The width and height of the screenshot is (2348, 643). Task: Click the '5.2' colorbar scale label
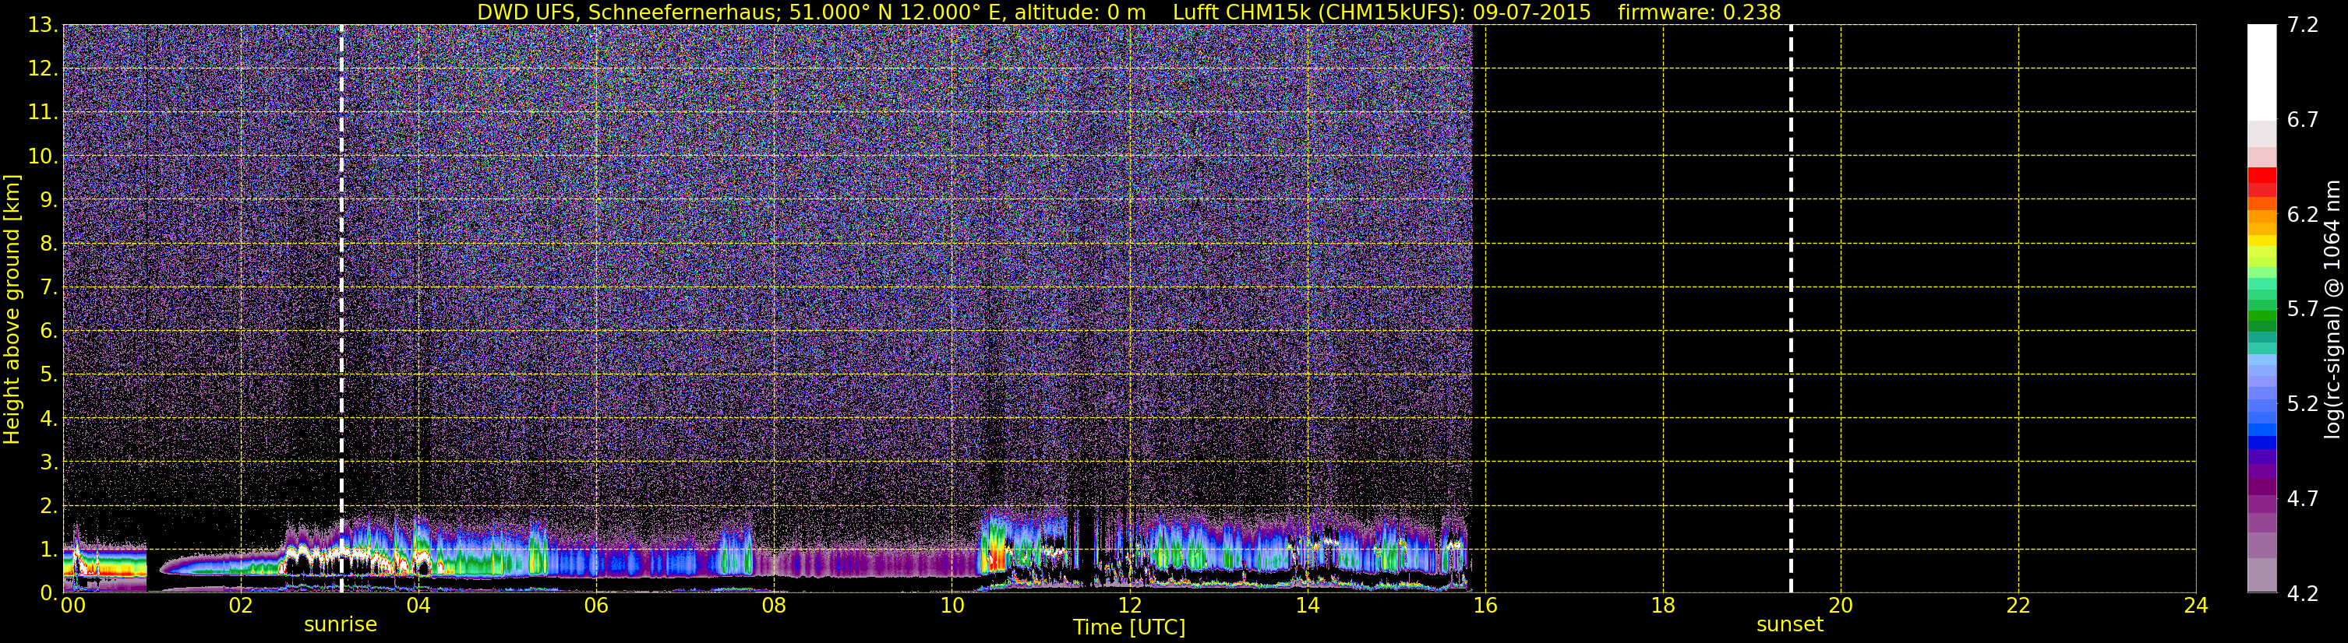pyautogui.click(x=2303, y=403)
